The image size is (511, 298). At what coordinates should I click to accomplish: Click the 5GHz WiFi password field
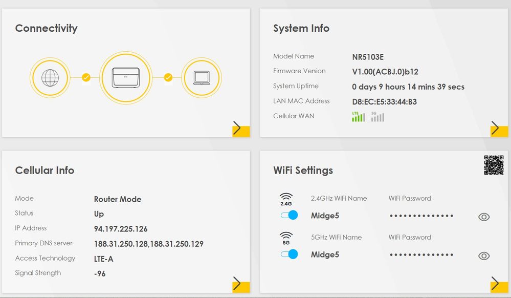click(421, 255)
